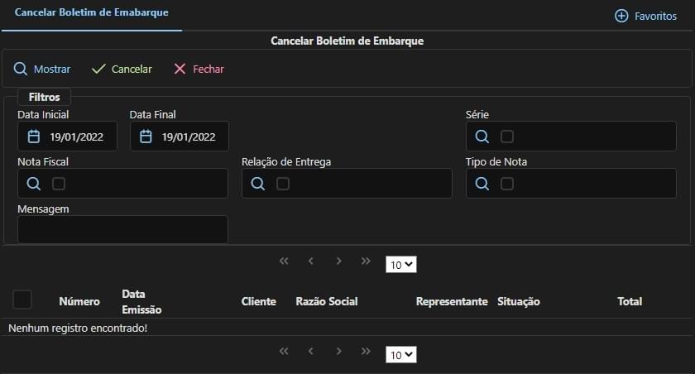Viewport: 695px width, 374px height.
Task: Click the magnifier icon in Série field
Action: coord(482,137)
